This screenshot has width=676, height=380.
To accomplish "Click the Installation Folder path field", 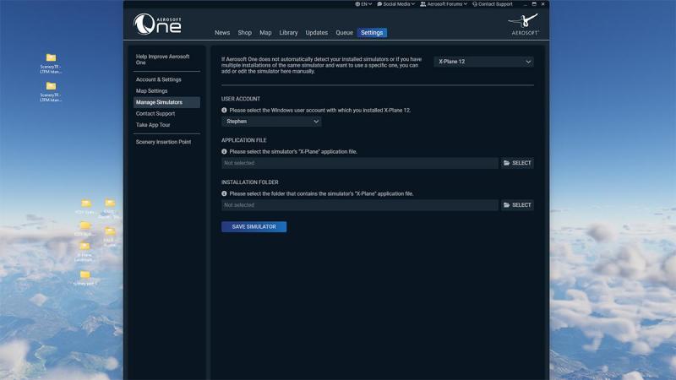I will click(x=360, y=205).
